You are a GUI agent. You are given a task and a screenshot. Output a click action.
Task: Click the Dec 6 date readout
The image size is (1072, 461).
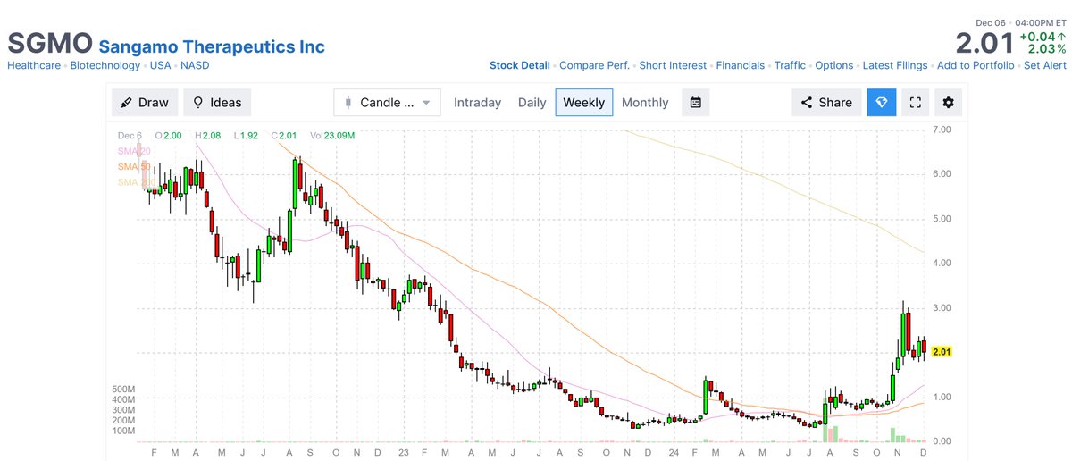tap(131, 136)
